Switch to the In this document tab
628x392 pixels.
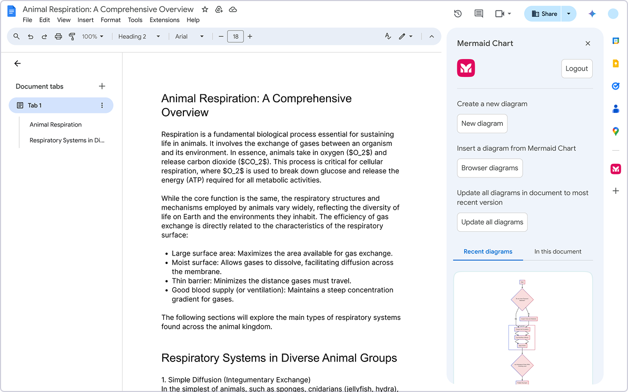tap(557, 251)
